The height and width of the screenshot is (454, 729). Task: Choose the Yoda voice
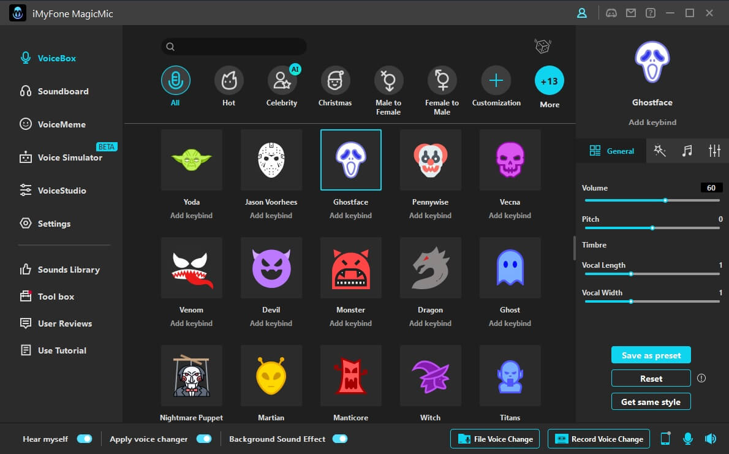click(x=191, y=160)
